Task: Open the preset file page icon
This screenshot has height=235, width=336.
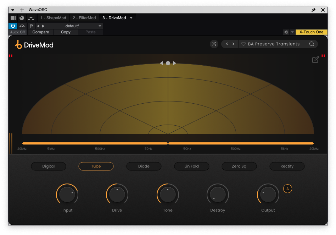Action: 32,26
